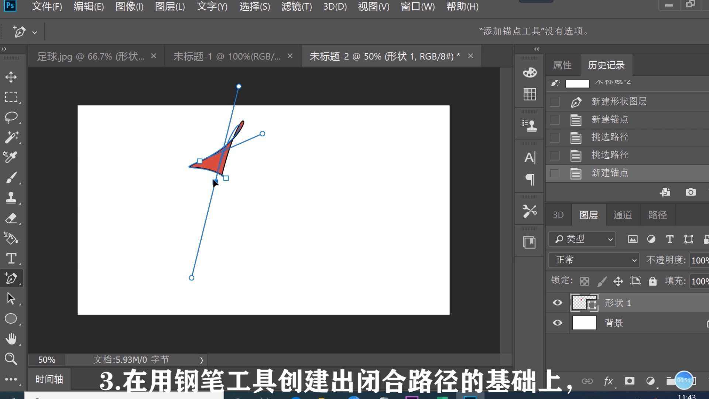Image resolution: width=709 pixels, height=399 pixels.
Task: Toggle lock all padlock icon
Action: point(653,282)
